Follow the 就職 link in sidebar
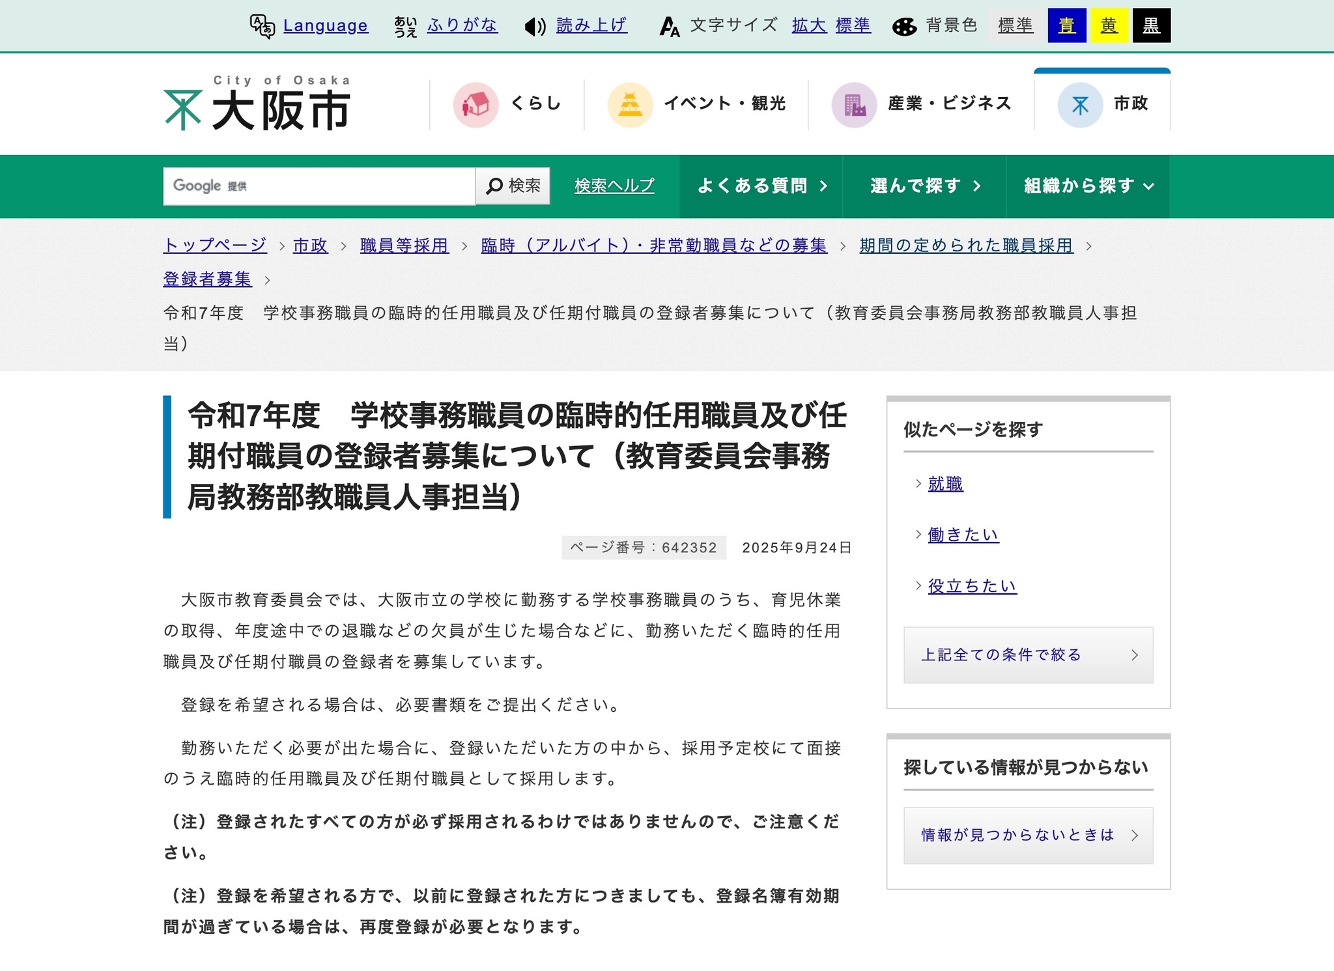This screenshot has width=1334, height=971. point(945,483)
